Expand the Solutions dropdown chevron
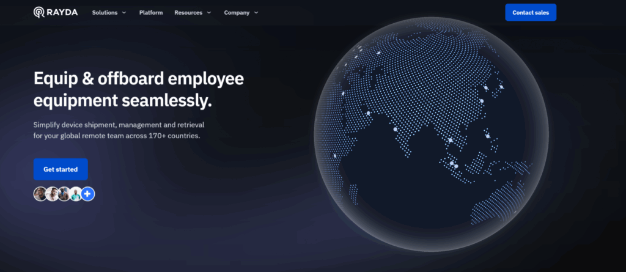Screen dimensions: 626x272 [124, 13]
